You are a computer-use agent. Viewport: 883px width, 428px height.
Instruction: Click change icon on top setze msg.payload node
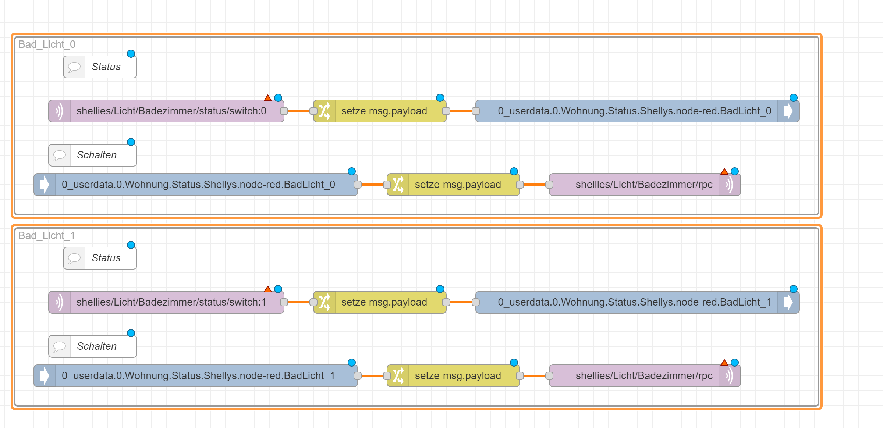click(324, 111)
